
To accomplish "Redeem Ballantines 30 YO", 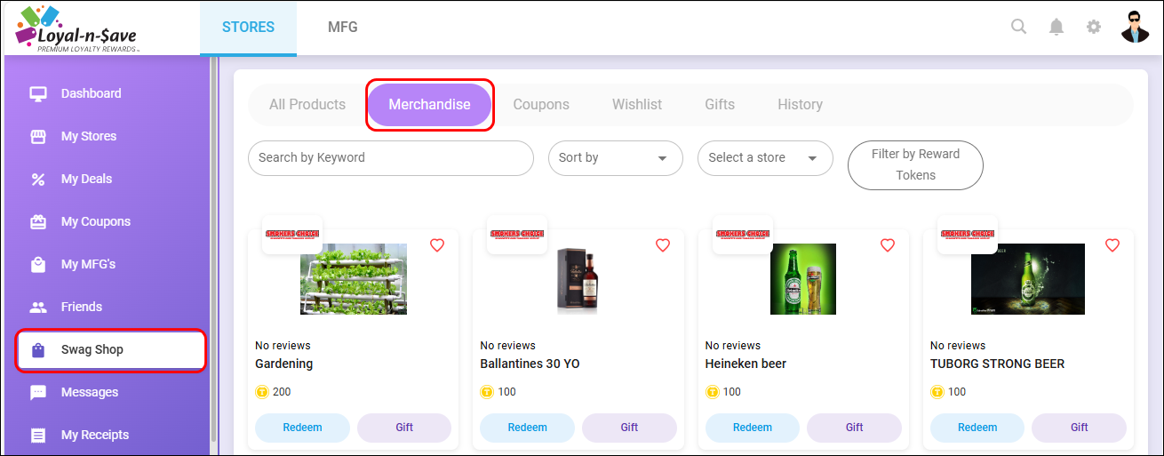I will pos(528,428).
